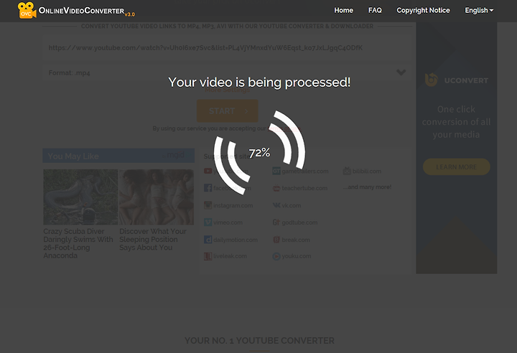This screenshot has height=353, width=517.
Task: Click the ...and many more! text
Action: click(367, 187)
